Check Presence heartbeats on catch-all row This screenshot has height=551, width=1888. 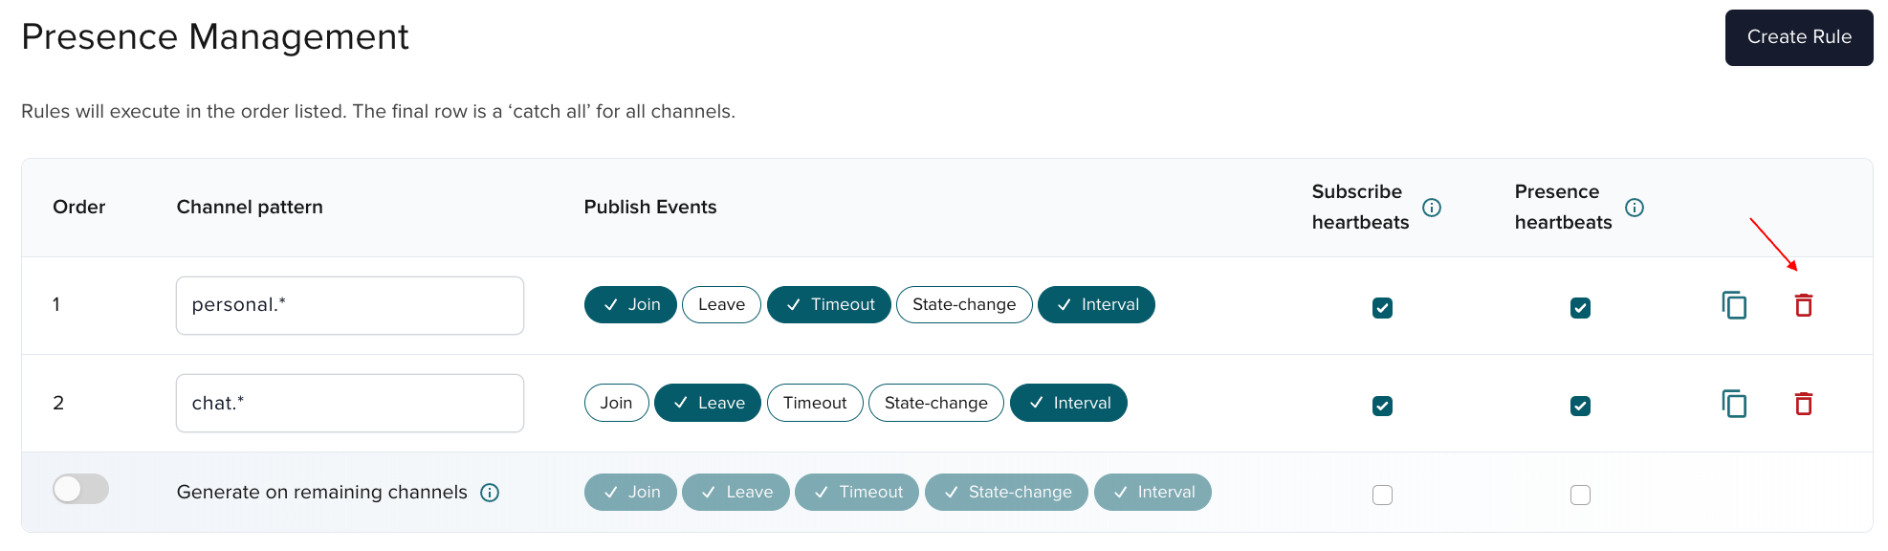tap(1580, 495)
